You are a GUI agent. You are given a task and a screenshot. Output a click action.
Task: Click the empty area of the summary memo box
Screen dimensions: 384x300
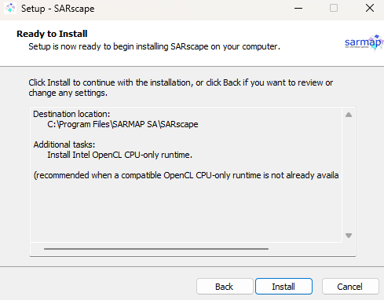pos(186,210)
